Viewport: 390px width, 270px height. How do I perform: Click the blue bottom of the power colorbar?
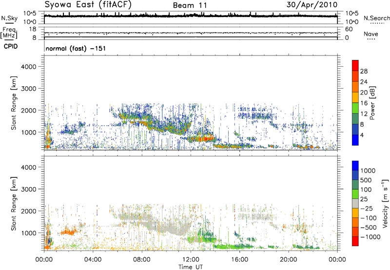pyautogui.click(x=355, y=140)
